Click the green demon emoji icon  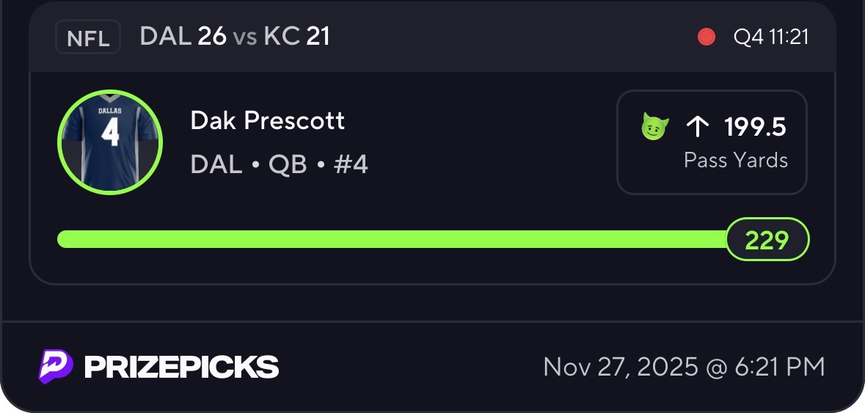654,128
